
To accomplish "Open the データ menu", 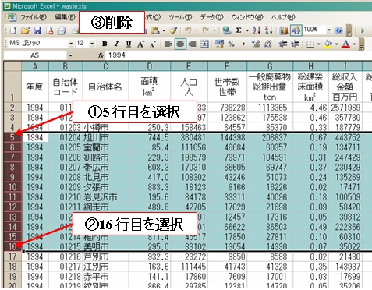I will (211, 17).
